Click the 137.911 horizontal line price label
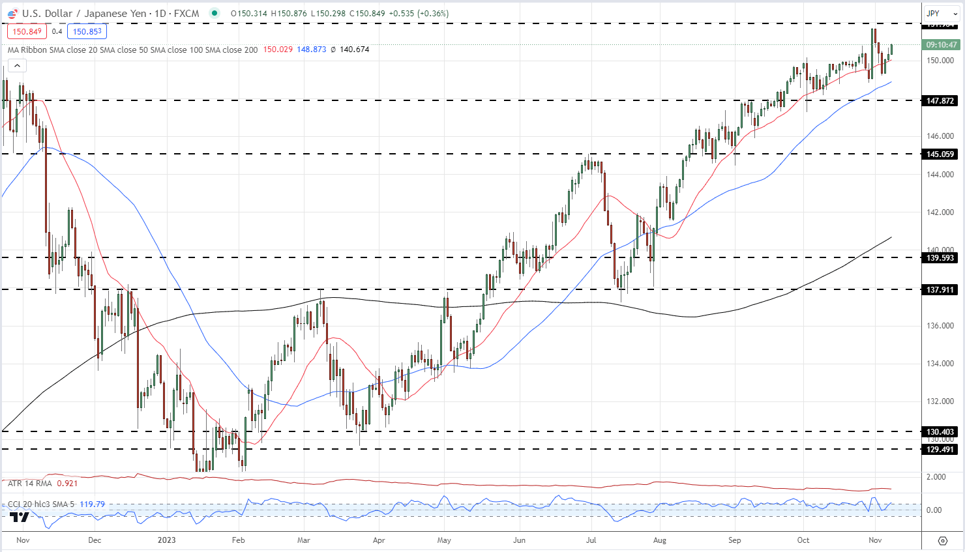Viewport: 965px width, 552px height. (x=940, y=290)
